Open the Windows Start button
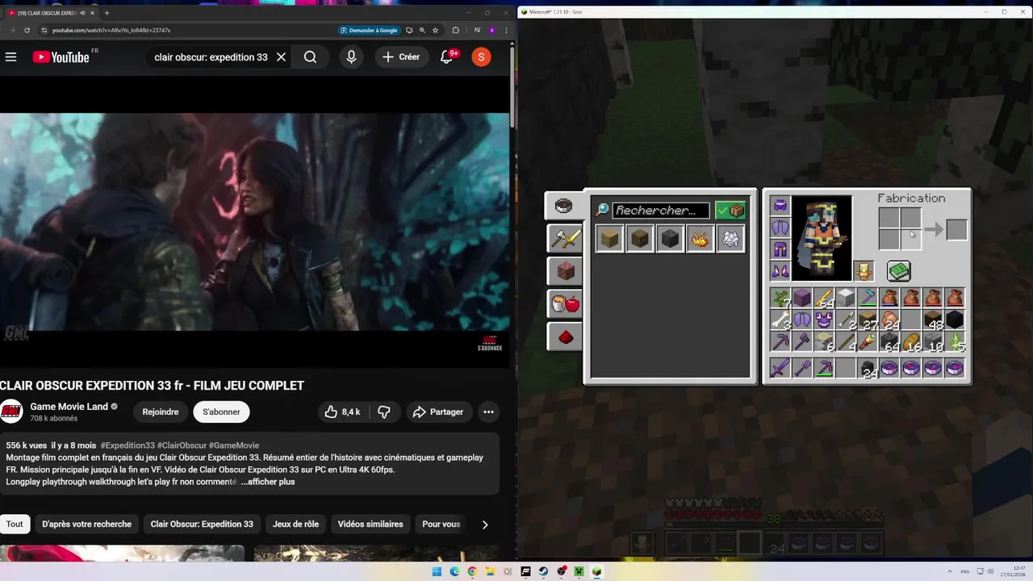 pyautogui.click(x=437, y=571)
